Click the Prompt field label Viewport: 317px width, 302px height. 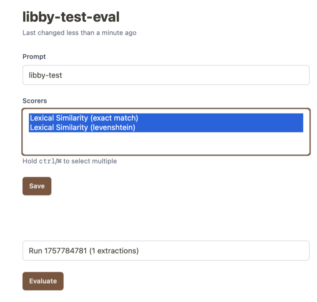click(x=34, y=57)
